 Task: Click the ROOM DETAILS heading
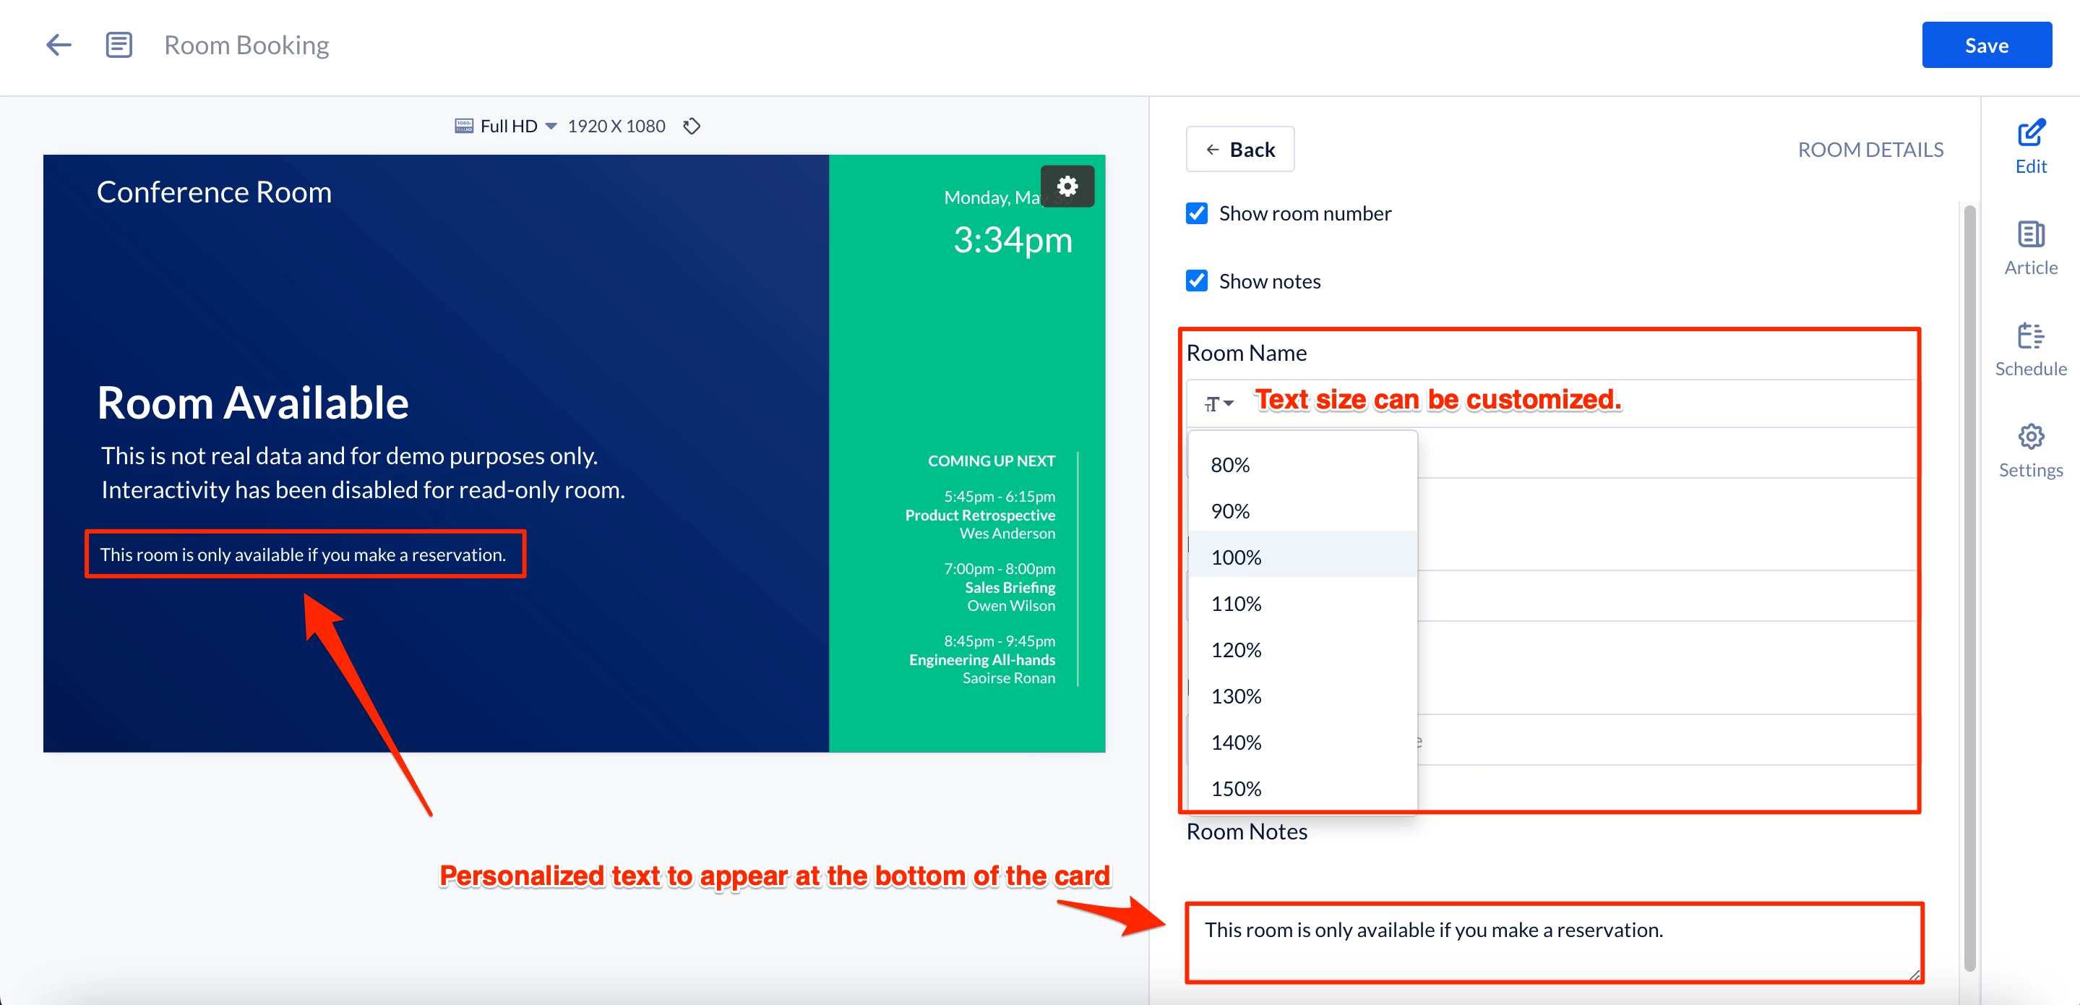tap(1870, 150)
